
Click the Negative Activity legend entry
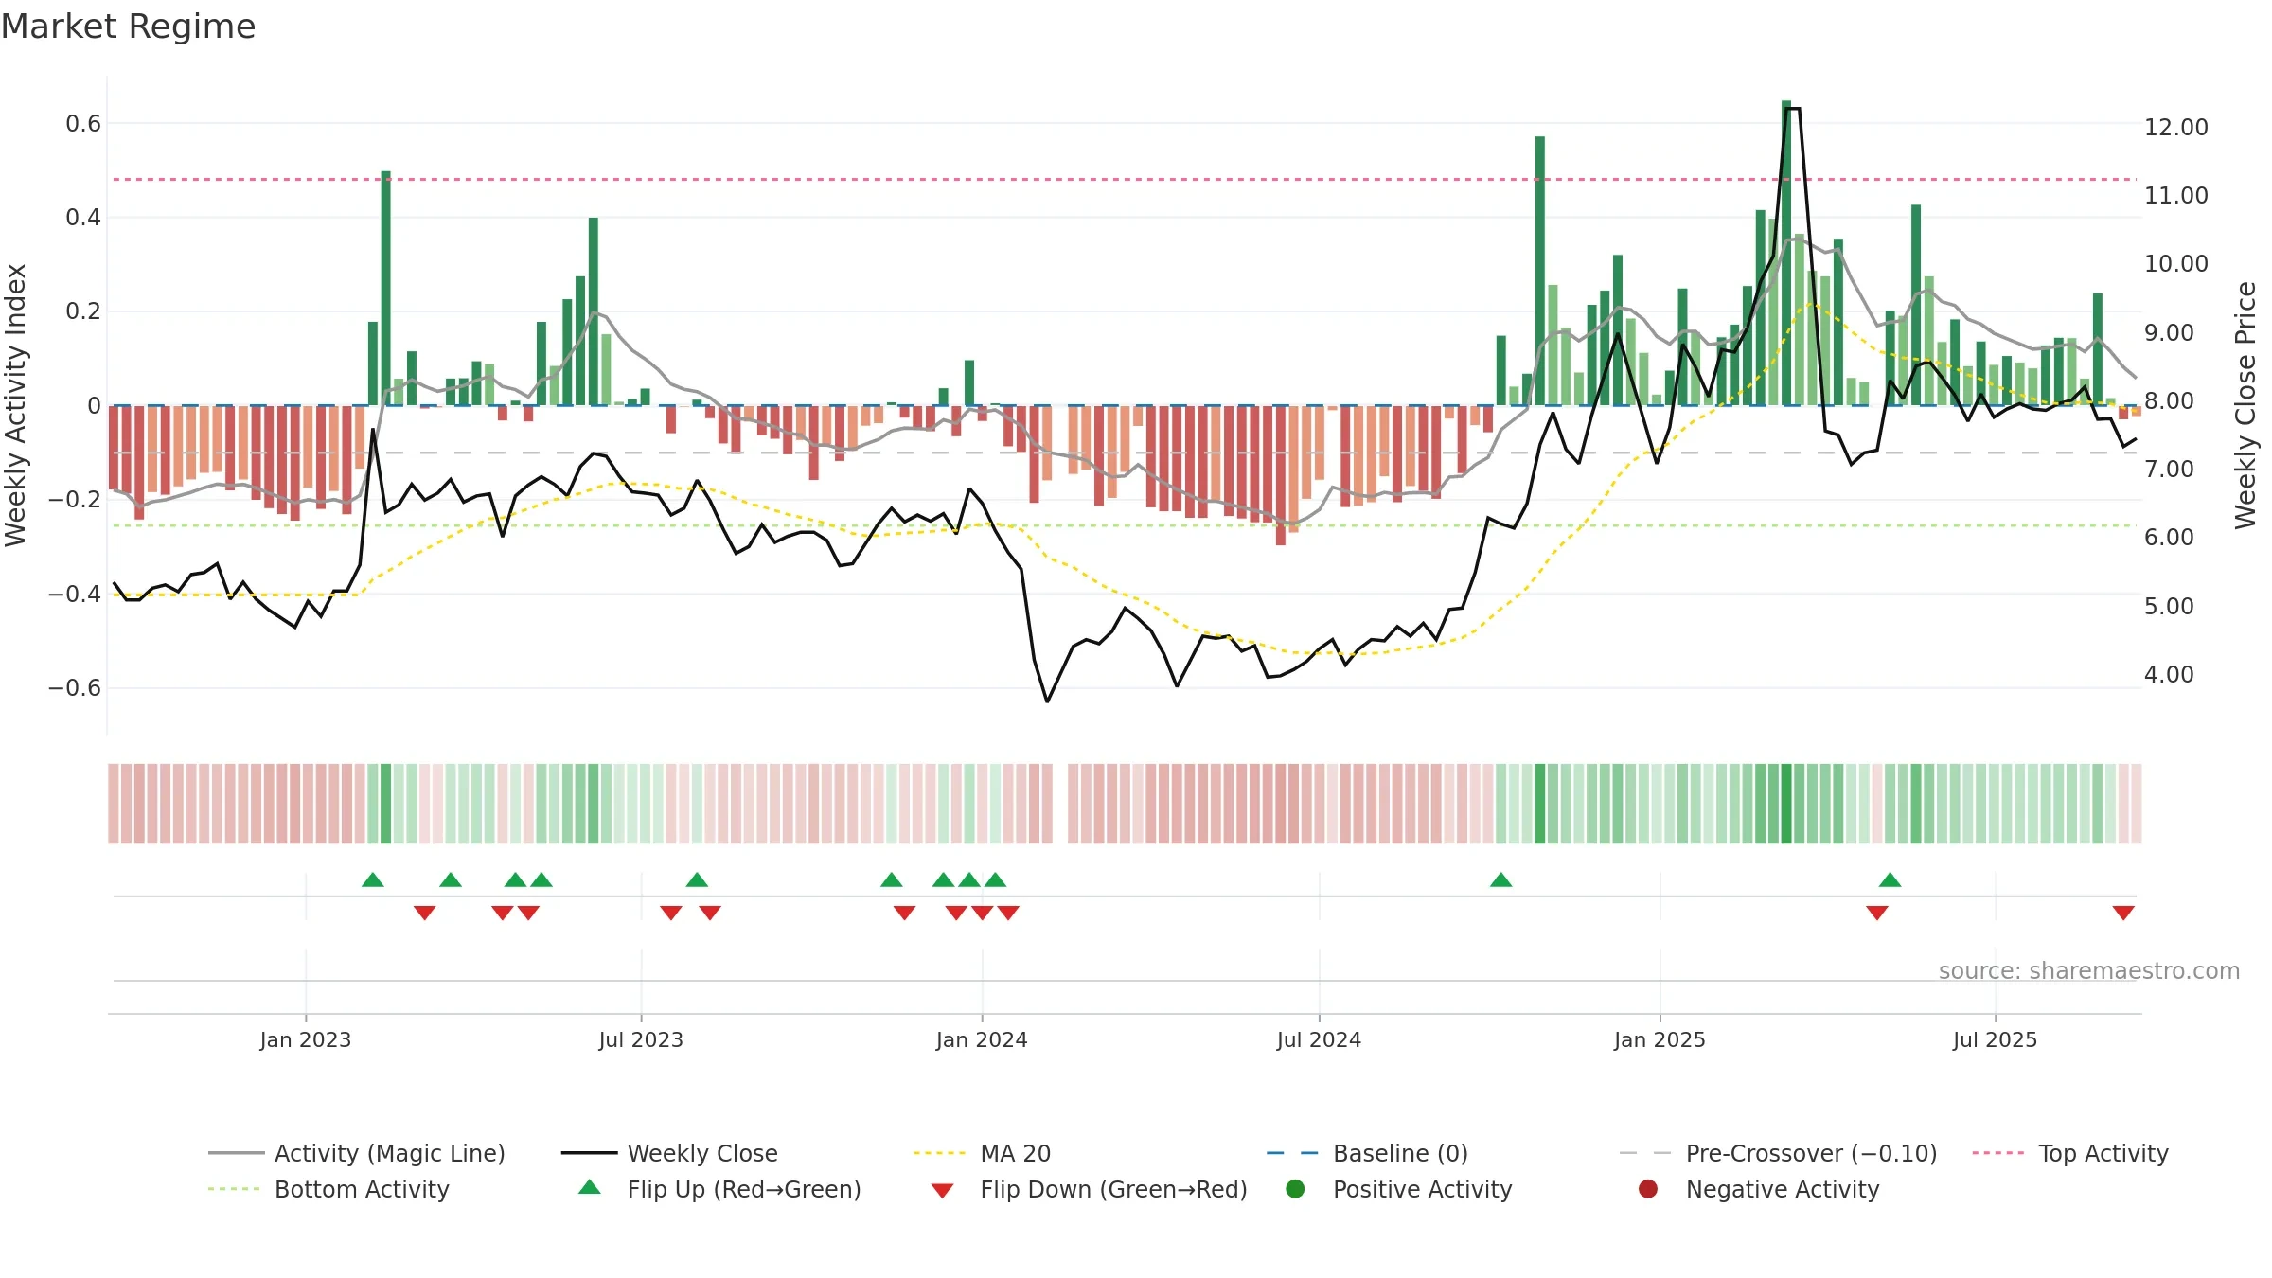1759,1189
